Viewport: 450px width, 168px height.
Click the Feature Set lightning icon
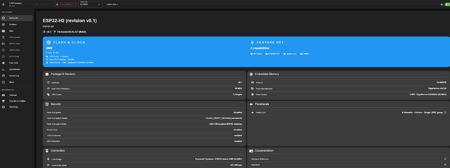tap(252, 43)
